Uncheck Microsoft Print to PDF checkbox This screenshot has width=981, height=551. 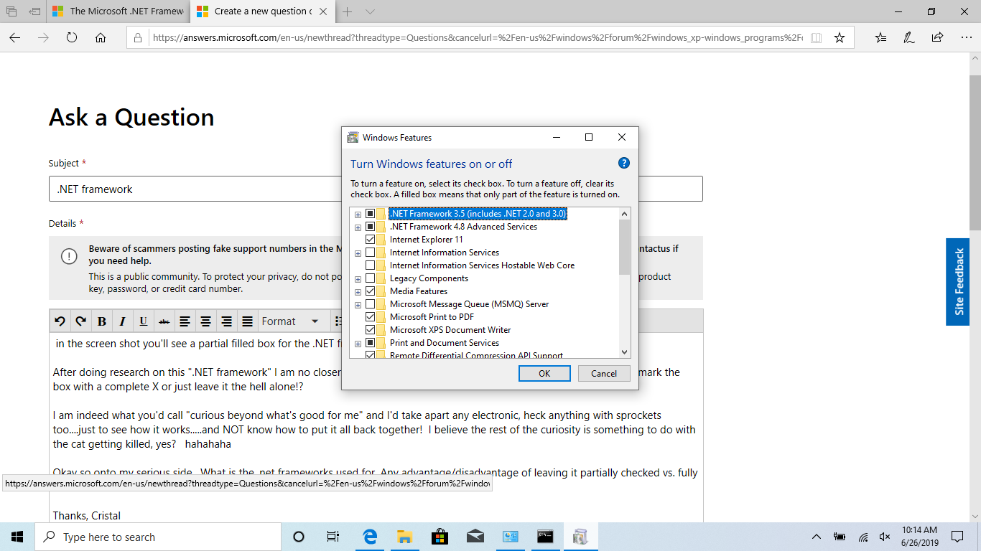(x=371, y=317)
